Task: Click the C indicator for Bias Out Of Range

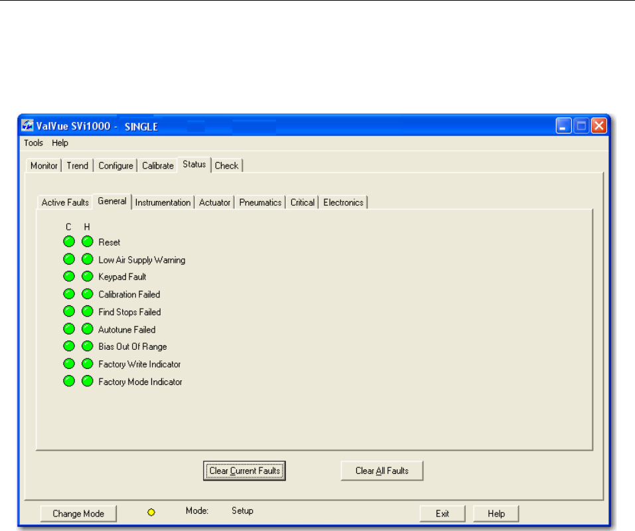Action: click(x=69, y=346)
